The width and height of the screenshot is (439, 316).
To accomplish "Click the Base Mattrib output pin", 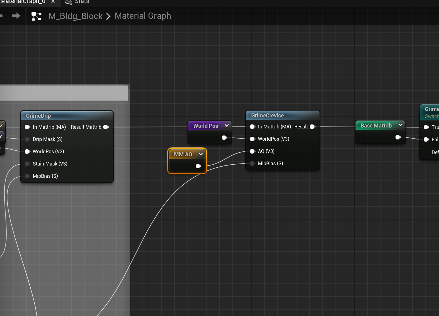I will pos(398,137).
